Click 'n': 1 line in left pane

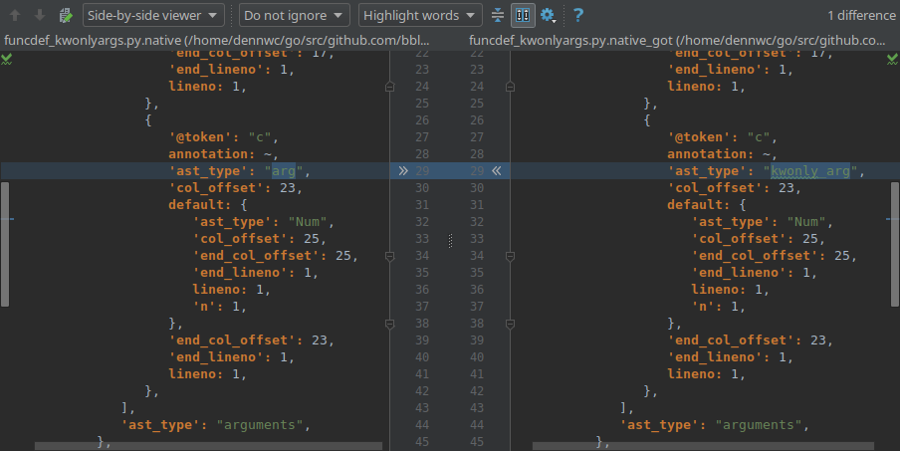point(220,307)
